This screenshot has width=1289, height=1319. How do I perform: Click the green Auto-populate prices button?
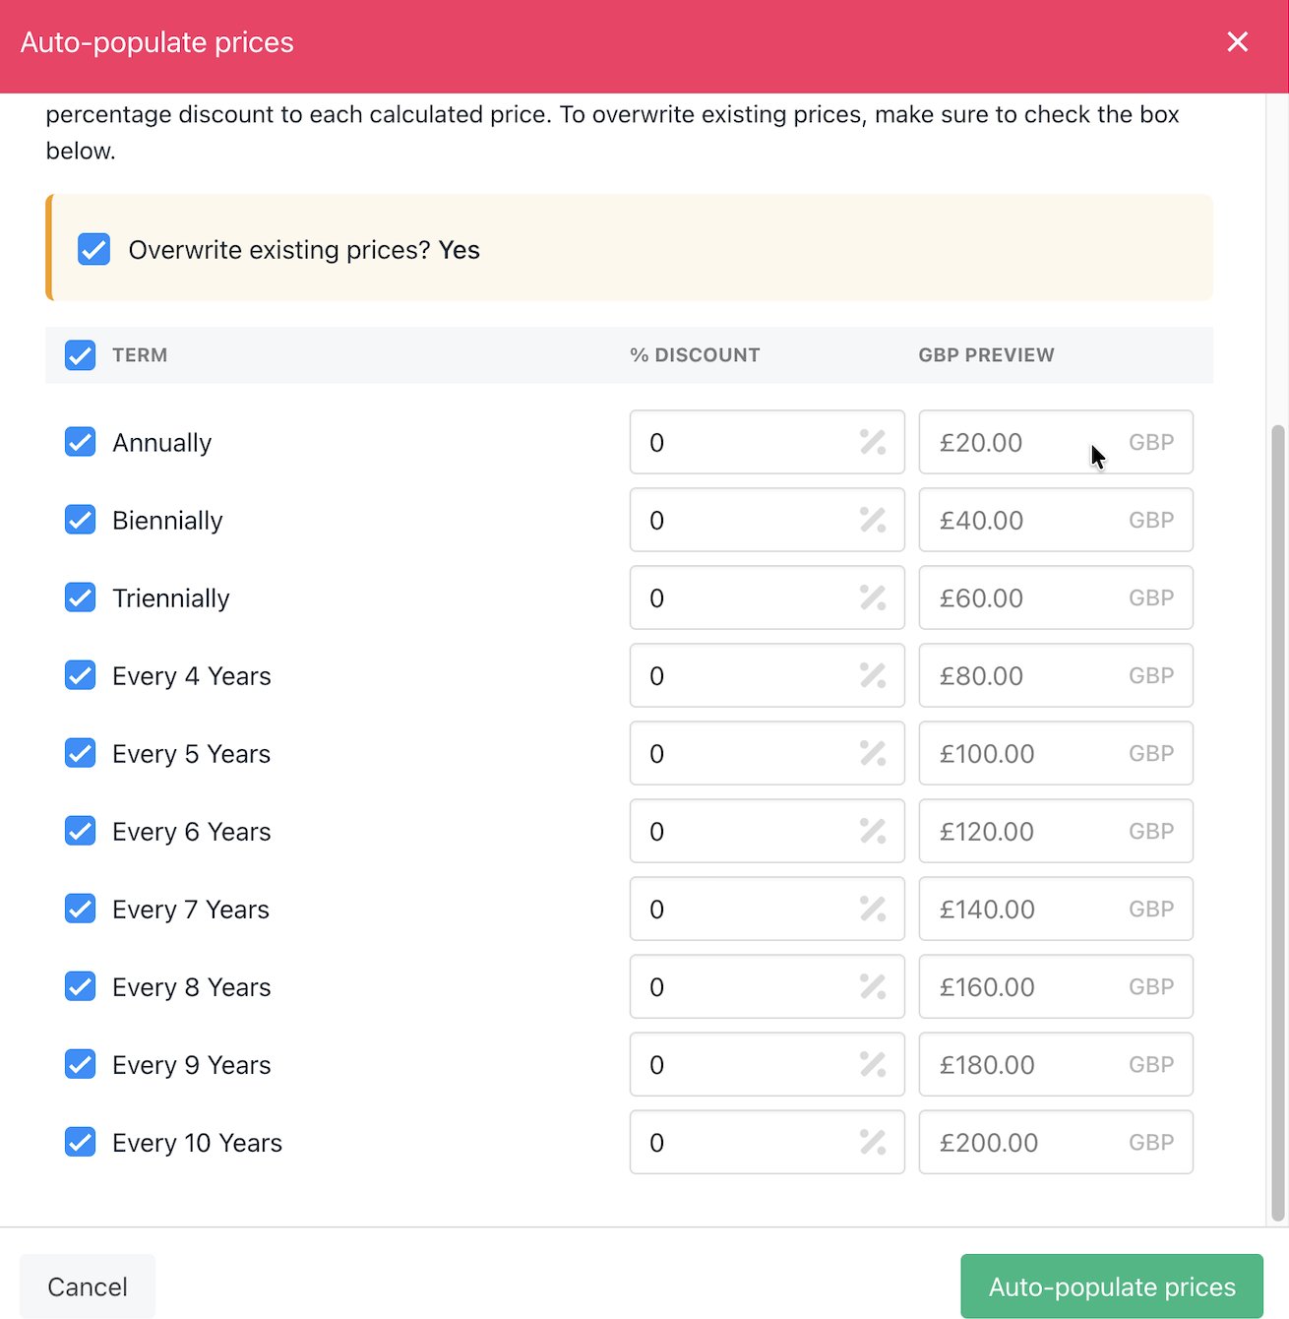coord(1112,1287)
